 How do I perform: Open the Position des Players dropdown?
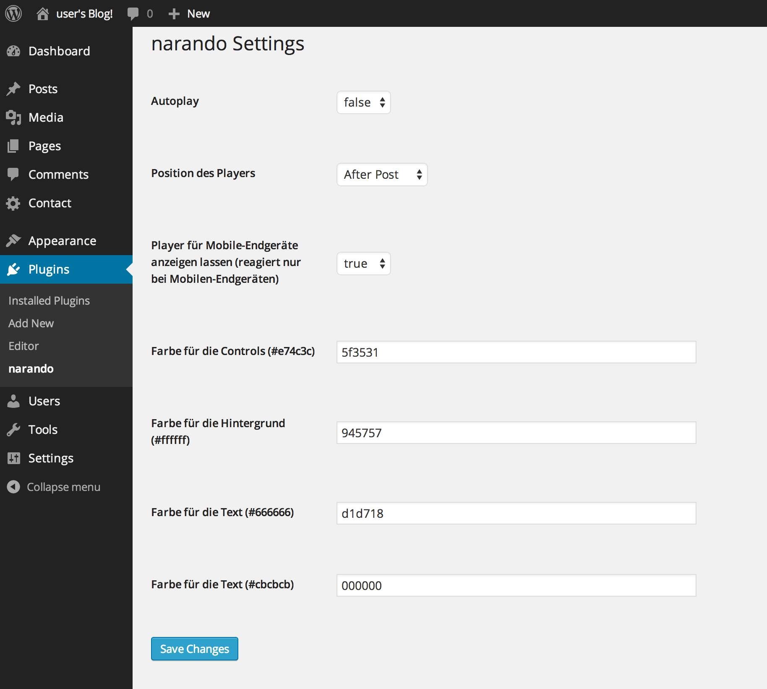point(382,175)
